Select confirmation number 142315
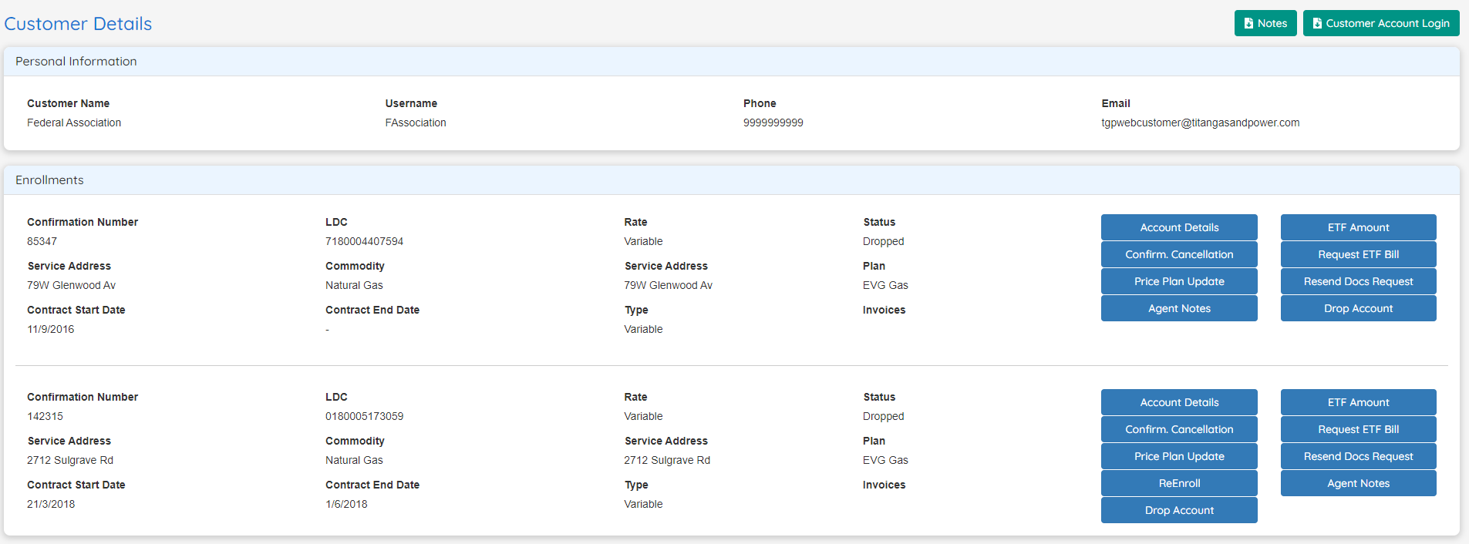This screenshot has height=544, width=1469. coord(45,416)
